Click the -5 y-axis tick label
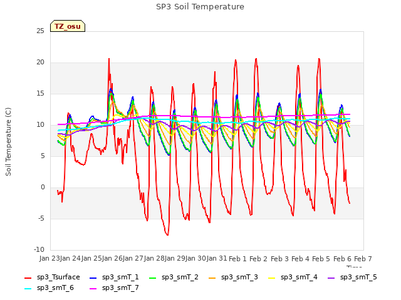The image size is (401, 300). pyautogui.click(x=41, y=218)
